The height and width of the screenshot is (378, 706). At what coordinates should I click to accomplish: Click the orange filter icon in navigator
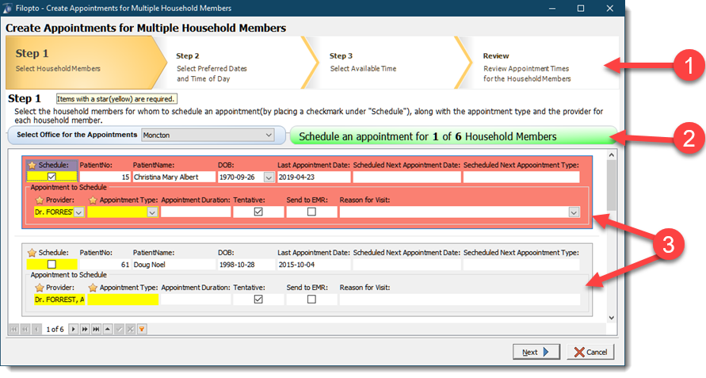(141, 329)
